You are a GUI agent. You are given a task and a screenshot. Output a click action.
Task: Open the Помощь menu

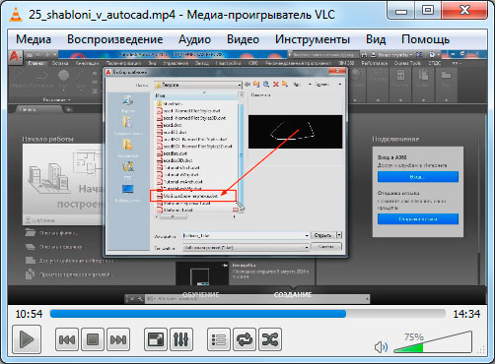(x=426, y=39)
